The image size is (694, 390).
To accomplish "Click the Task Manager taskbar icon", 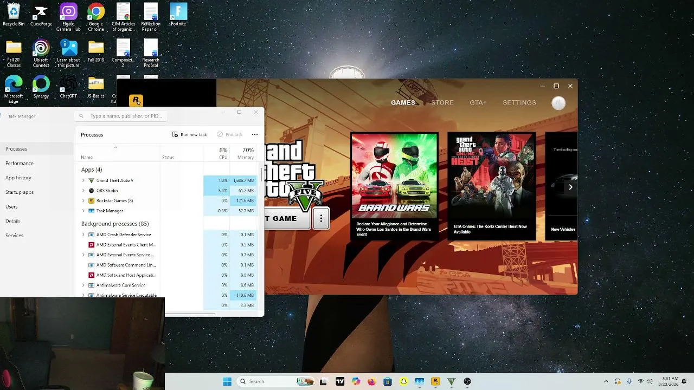I will [x=419, y=381].
